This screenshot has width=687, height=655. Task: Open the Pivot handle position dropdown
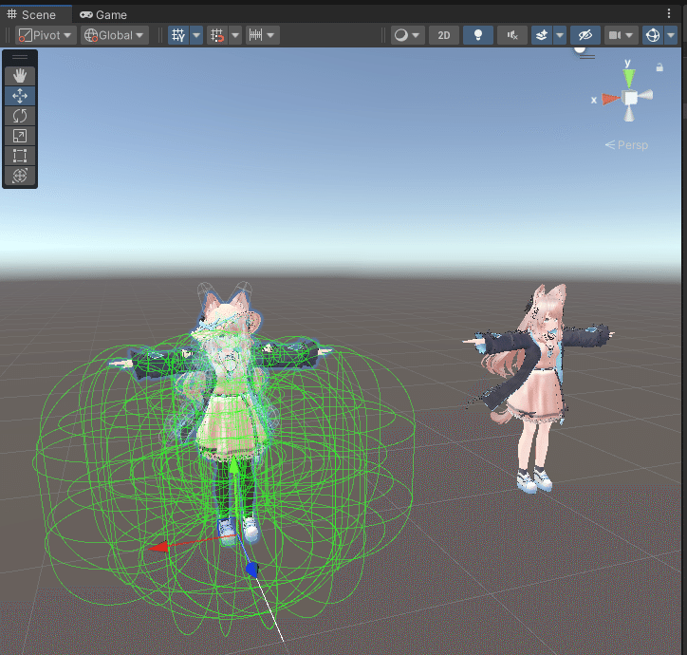pos(46,35)
